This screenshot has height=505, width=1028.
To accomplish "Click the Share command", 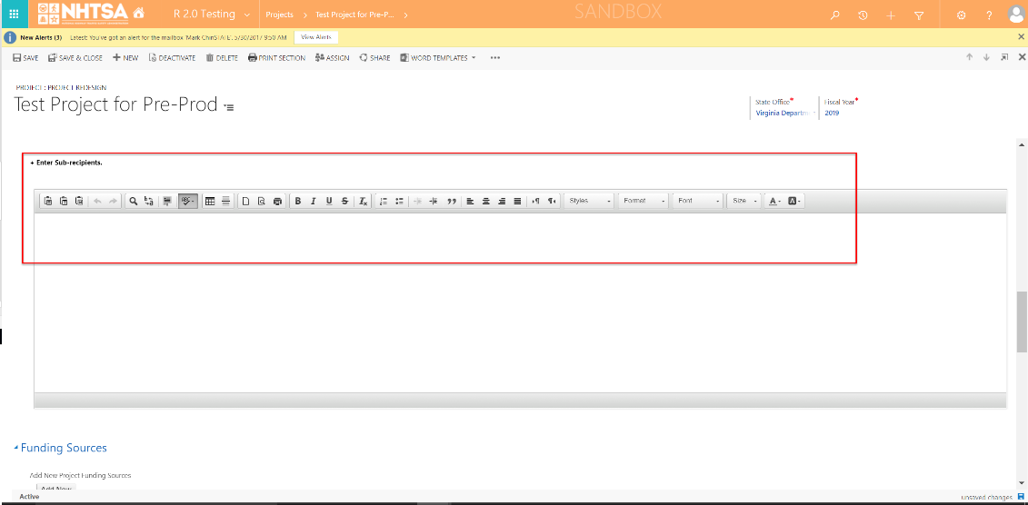I will (374, 57).
